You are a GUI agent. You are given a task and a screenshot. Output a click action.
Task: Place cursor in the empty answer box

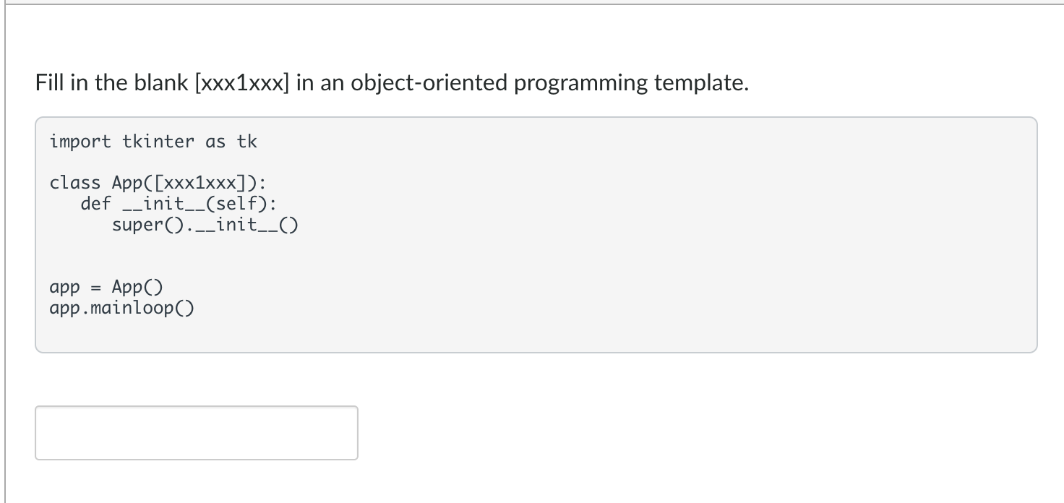[195, 432]
